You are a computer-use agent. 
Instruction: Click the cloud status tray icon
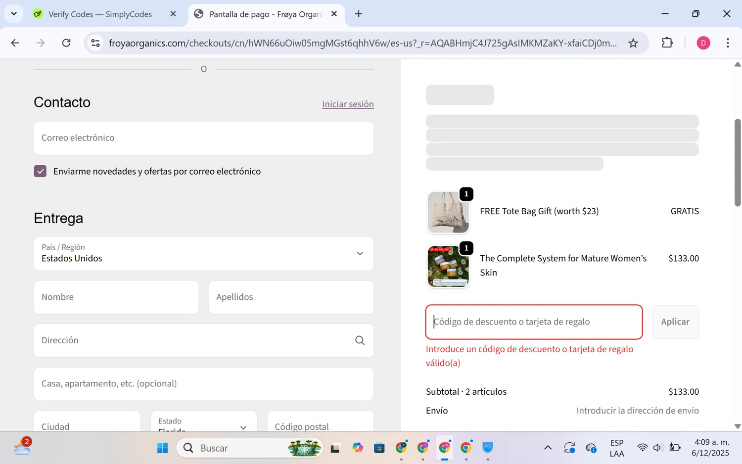(591, 448)
